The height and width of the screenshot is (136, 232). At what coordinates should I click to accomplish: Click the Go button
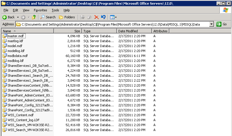(x=222, y=24)
